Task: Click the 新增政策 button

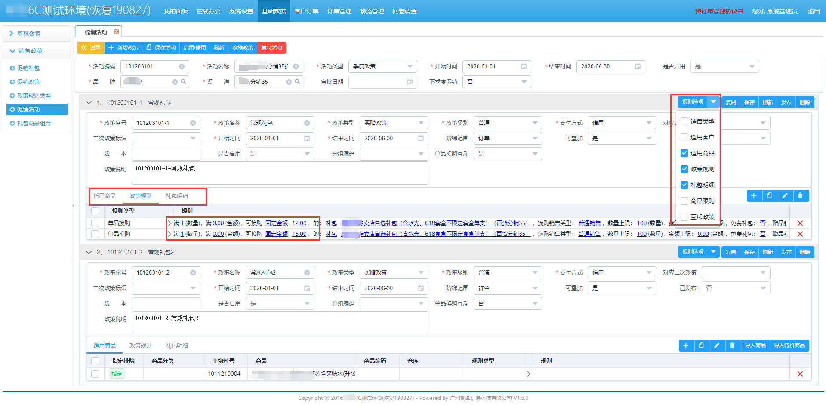Action: tap(123, 48)
